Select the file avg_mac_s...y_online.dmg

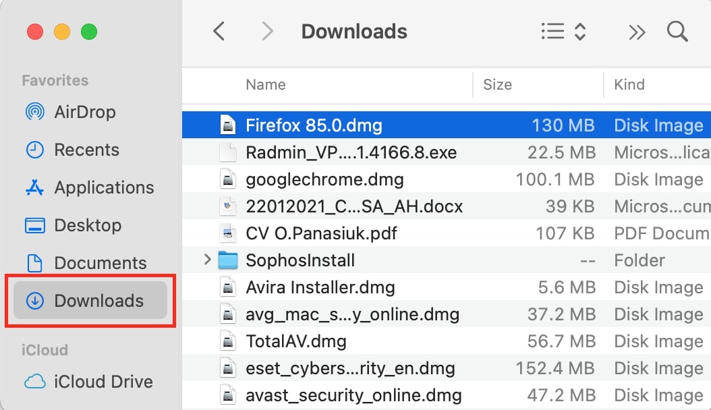coord(352,315)
